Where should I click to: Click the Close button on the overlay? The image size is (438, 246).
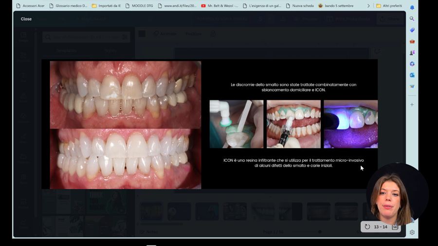pyautogui.click(x=26, y=19)
